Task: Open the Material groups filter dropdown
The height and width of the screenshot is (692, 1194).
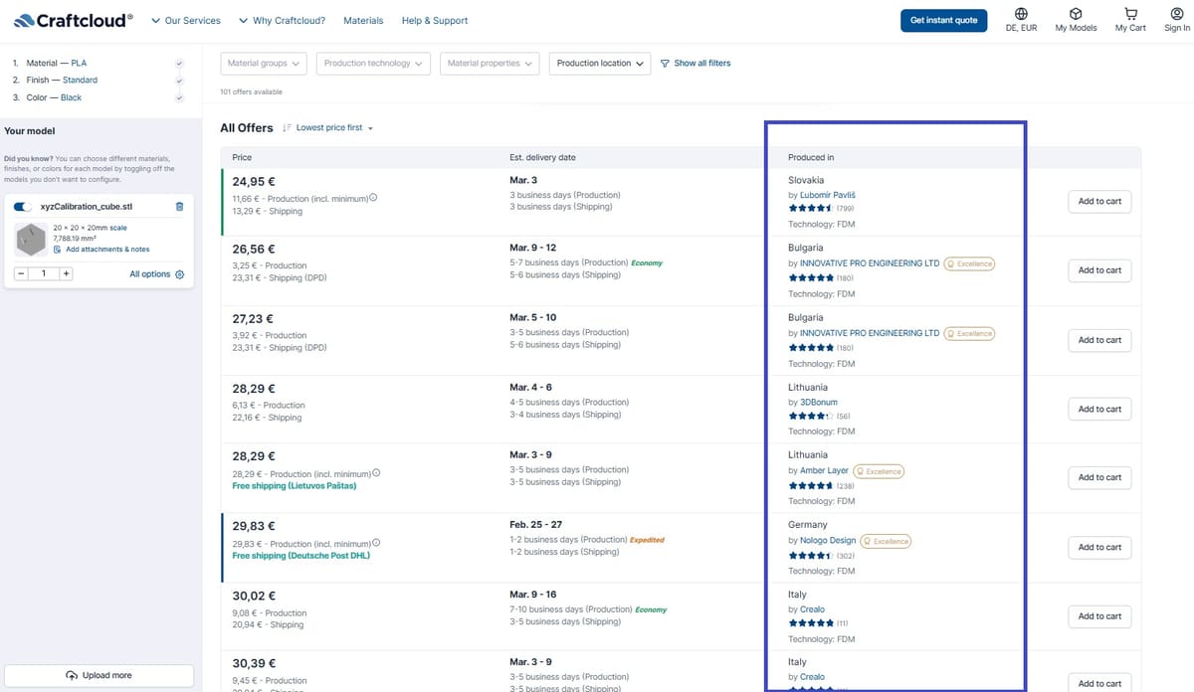Action: 264,64
